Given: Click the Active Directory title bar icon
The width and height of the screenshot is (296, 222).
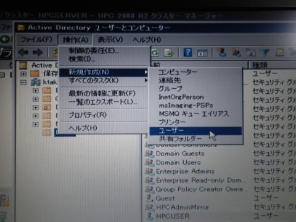Looking at the screenshot, I should [21, 28].
